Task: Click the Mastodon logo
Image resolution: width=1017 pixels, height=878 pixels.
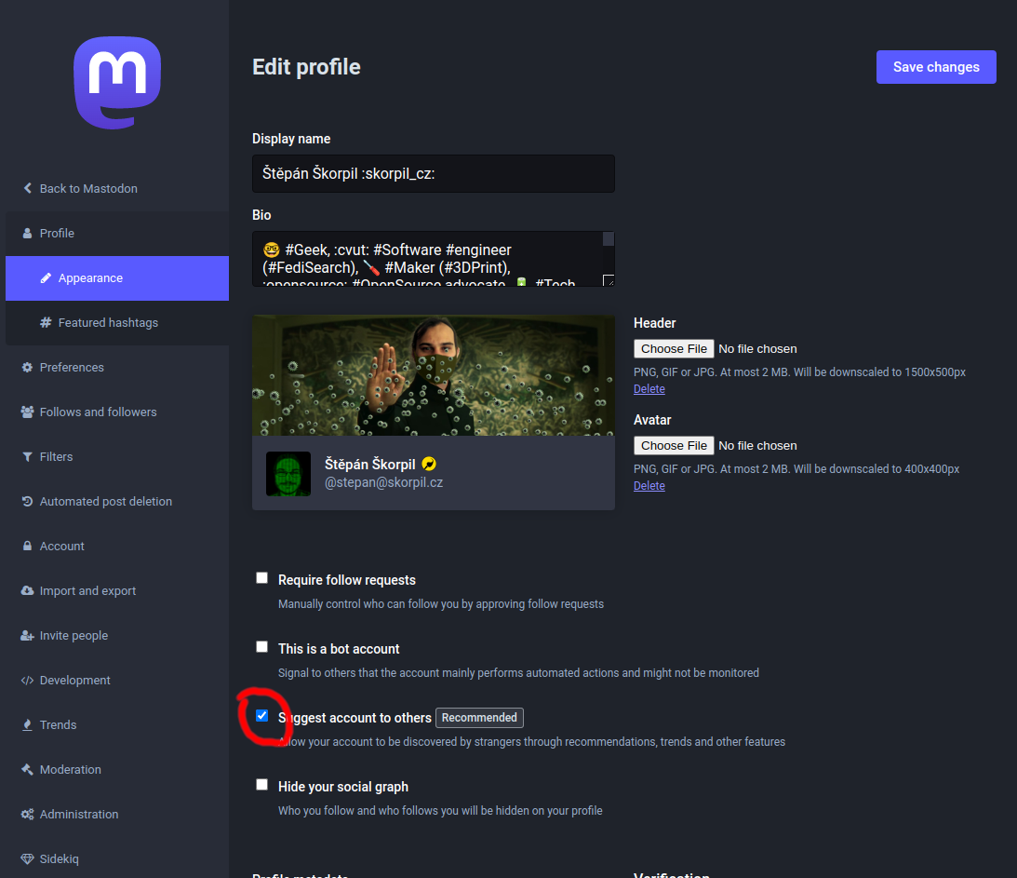Action: pos(117,82)
